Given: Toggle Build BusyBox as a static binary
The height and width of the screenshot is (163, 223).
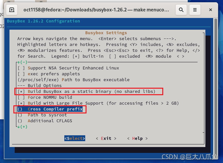Looking at the screenshot, I should 87,91.
